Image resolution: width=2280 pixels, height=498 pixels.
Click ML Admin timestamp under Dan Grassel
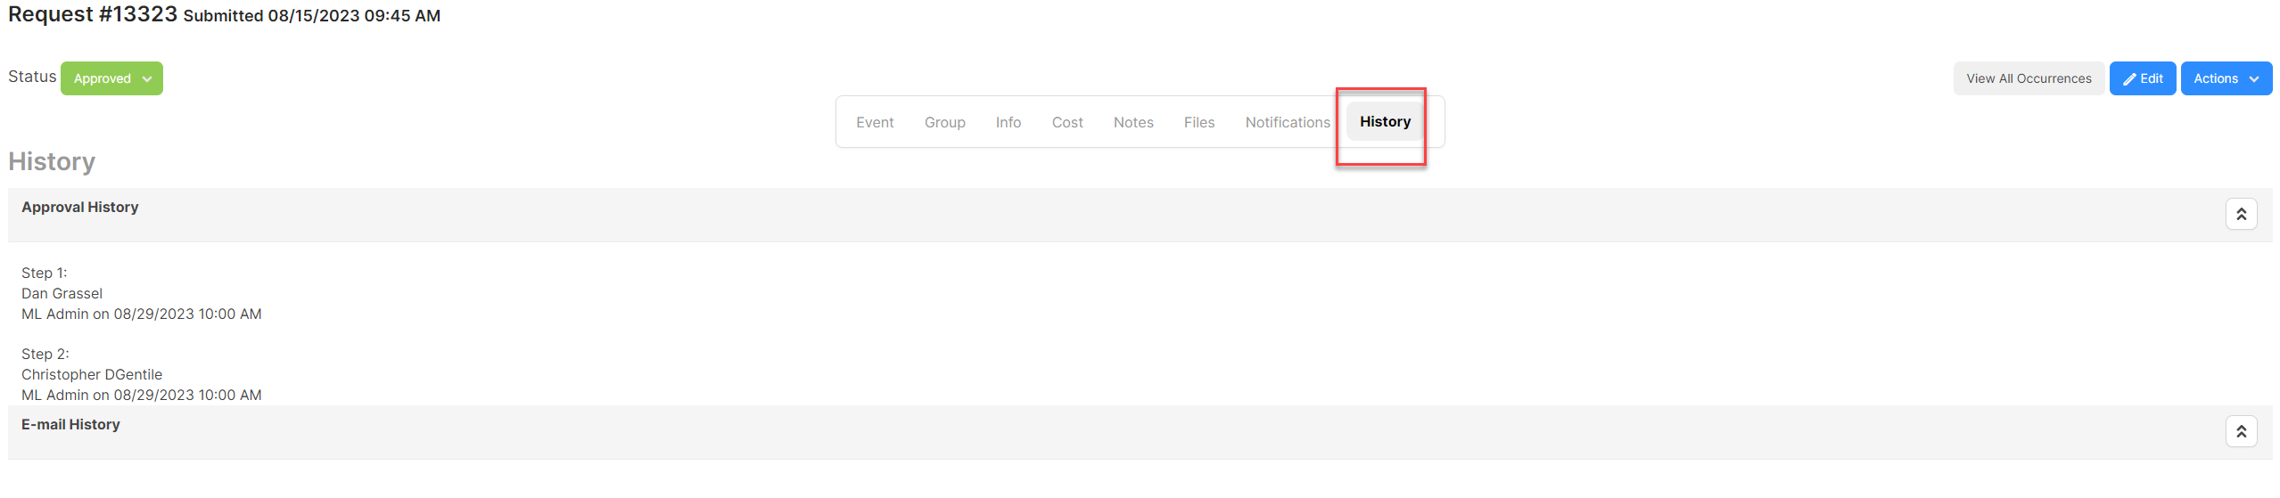142,314
